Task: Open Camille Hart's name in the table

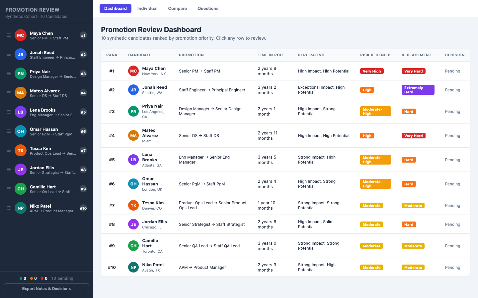Action: (150, 243)
